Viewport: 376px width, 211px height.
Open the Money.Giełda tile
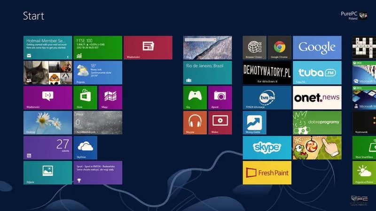(x=254, y=123)
